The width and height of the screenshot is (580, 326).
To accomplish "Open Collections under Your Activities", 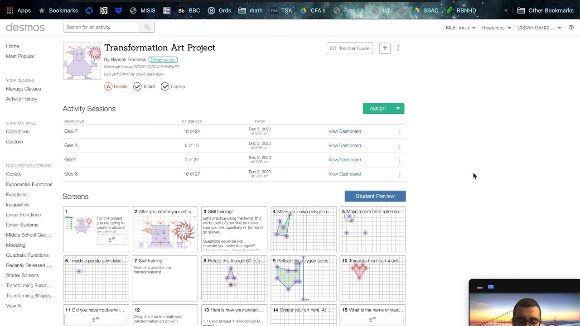I will tap(18, 131).
